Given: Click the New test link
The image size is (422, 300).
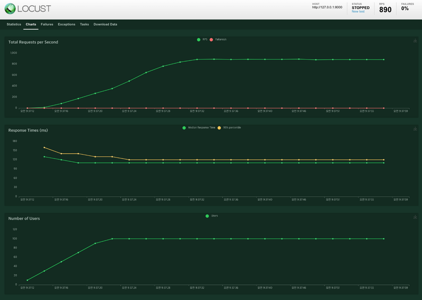Looking at the screenshot, I should [x=358, y=12].
